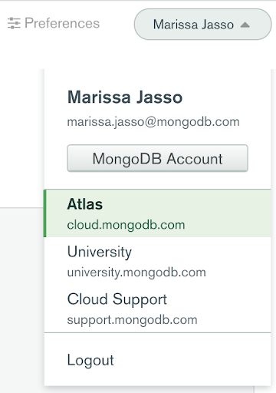Click the Preferences sliders icon
The width and height of the screenshot is (276, 393).
14,23
